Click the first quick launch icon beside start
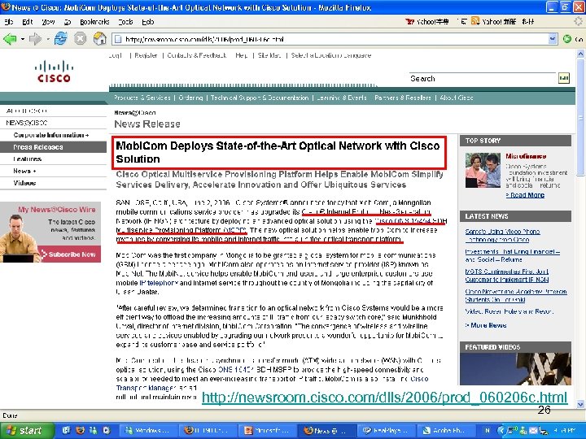This screenshot has width=586, height=439. click(66, 430)
